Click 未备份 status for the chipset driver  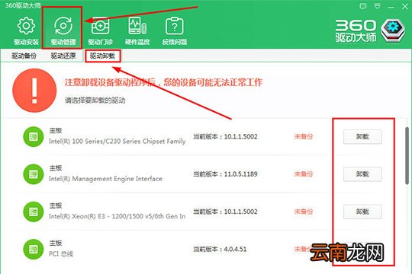pos(304,136)
